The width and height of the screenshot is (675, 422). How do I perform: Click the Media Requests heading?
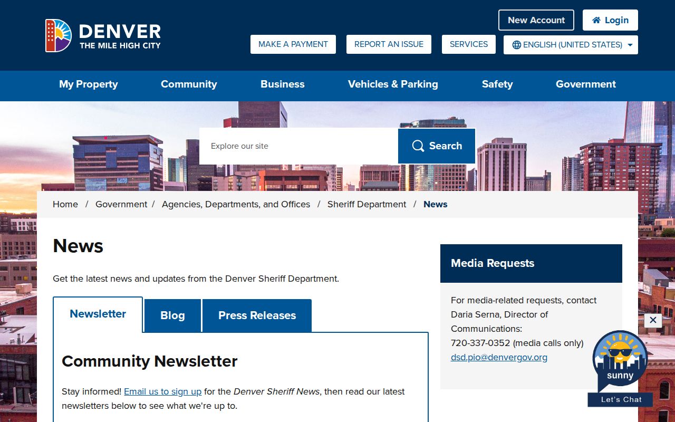[493, 263]
